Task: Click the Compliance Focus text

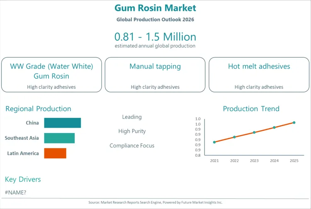Action: point(132,146)
